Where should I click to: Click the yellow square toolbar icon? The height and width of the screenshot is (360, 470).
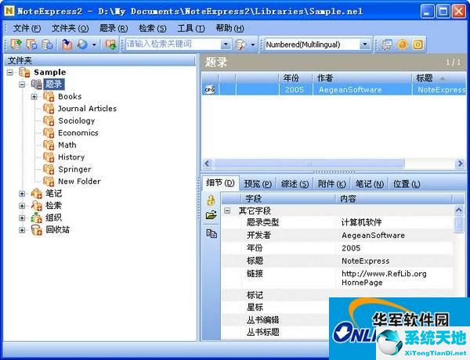point(418,45)
